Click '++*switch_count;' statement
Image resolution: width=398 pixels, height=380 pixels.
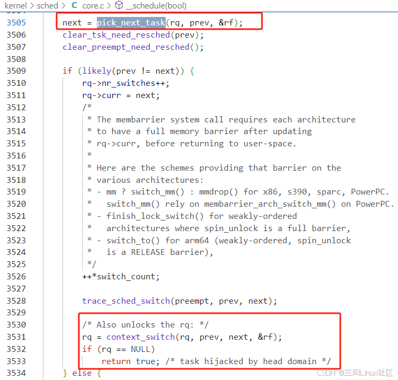click(121, 277)
